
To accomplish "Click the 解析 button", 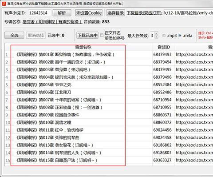I will (x=62, y=13).
